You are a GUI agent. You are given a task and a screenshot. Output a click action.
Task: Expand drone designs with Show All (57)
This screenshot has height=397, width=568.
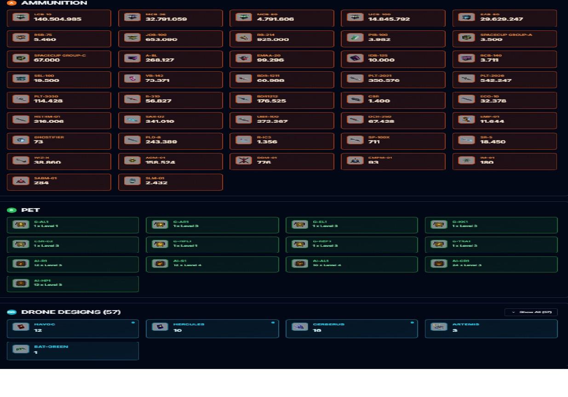coord(531,312)
